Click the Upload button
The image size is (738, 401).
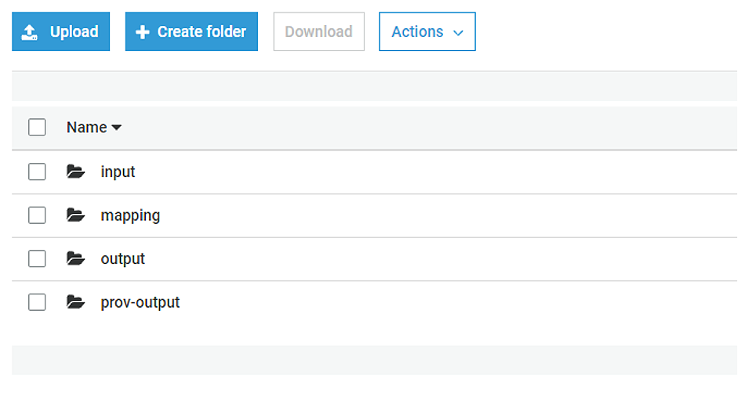coord(60,31)
